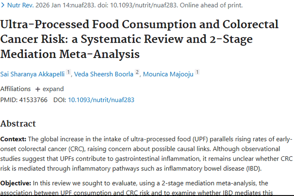Click affiliation superscript 1 after Akkapelli
The height and width of the screenshot is (196, 294).
pyautogui.click(x=68, y=73)
